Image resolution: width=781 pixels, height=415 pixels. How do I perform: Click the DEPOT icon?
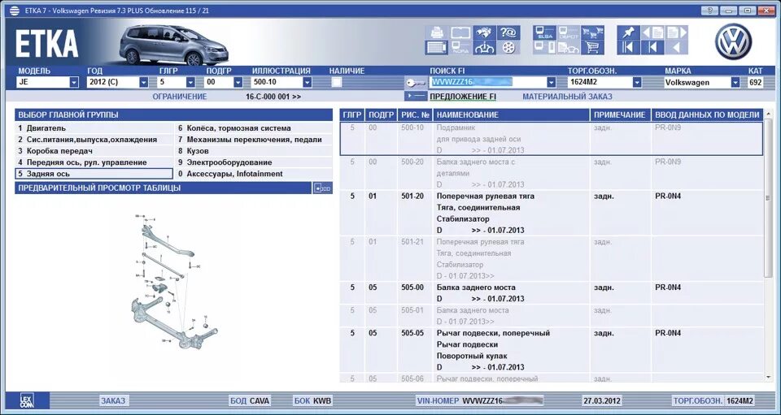tap(569, 32)
